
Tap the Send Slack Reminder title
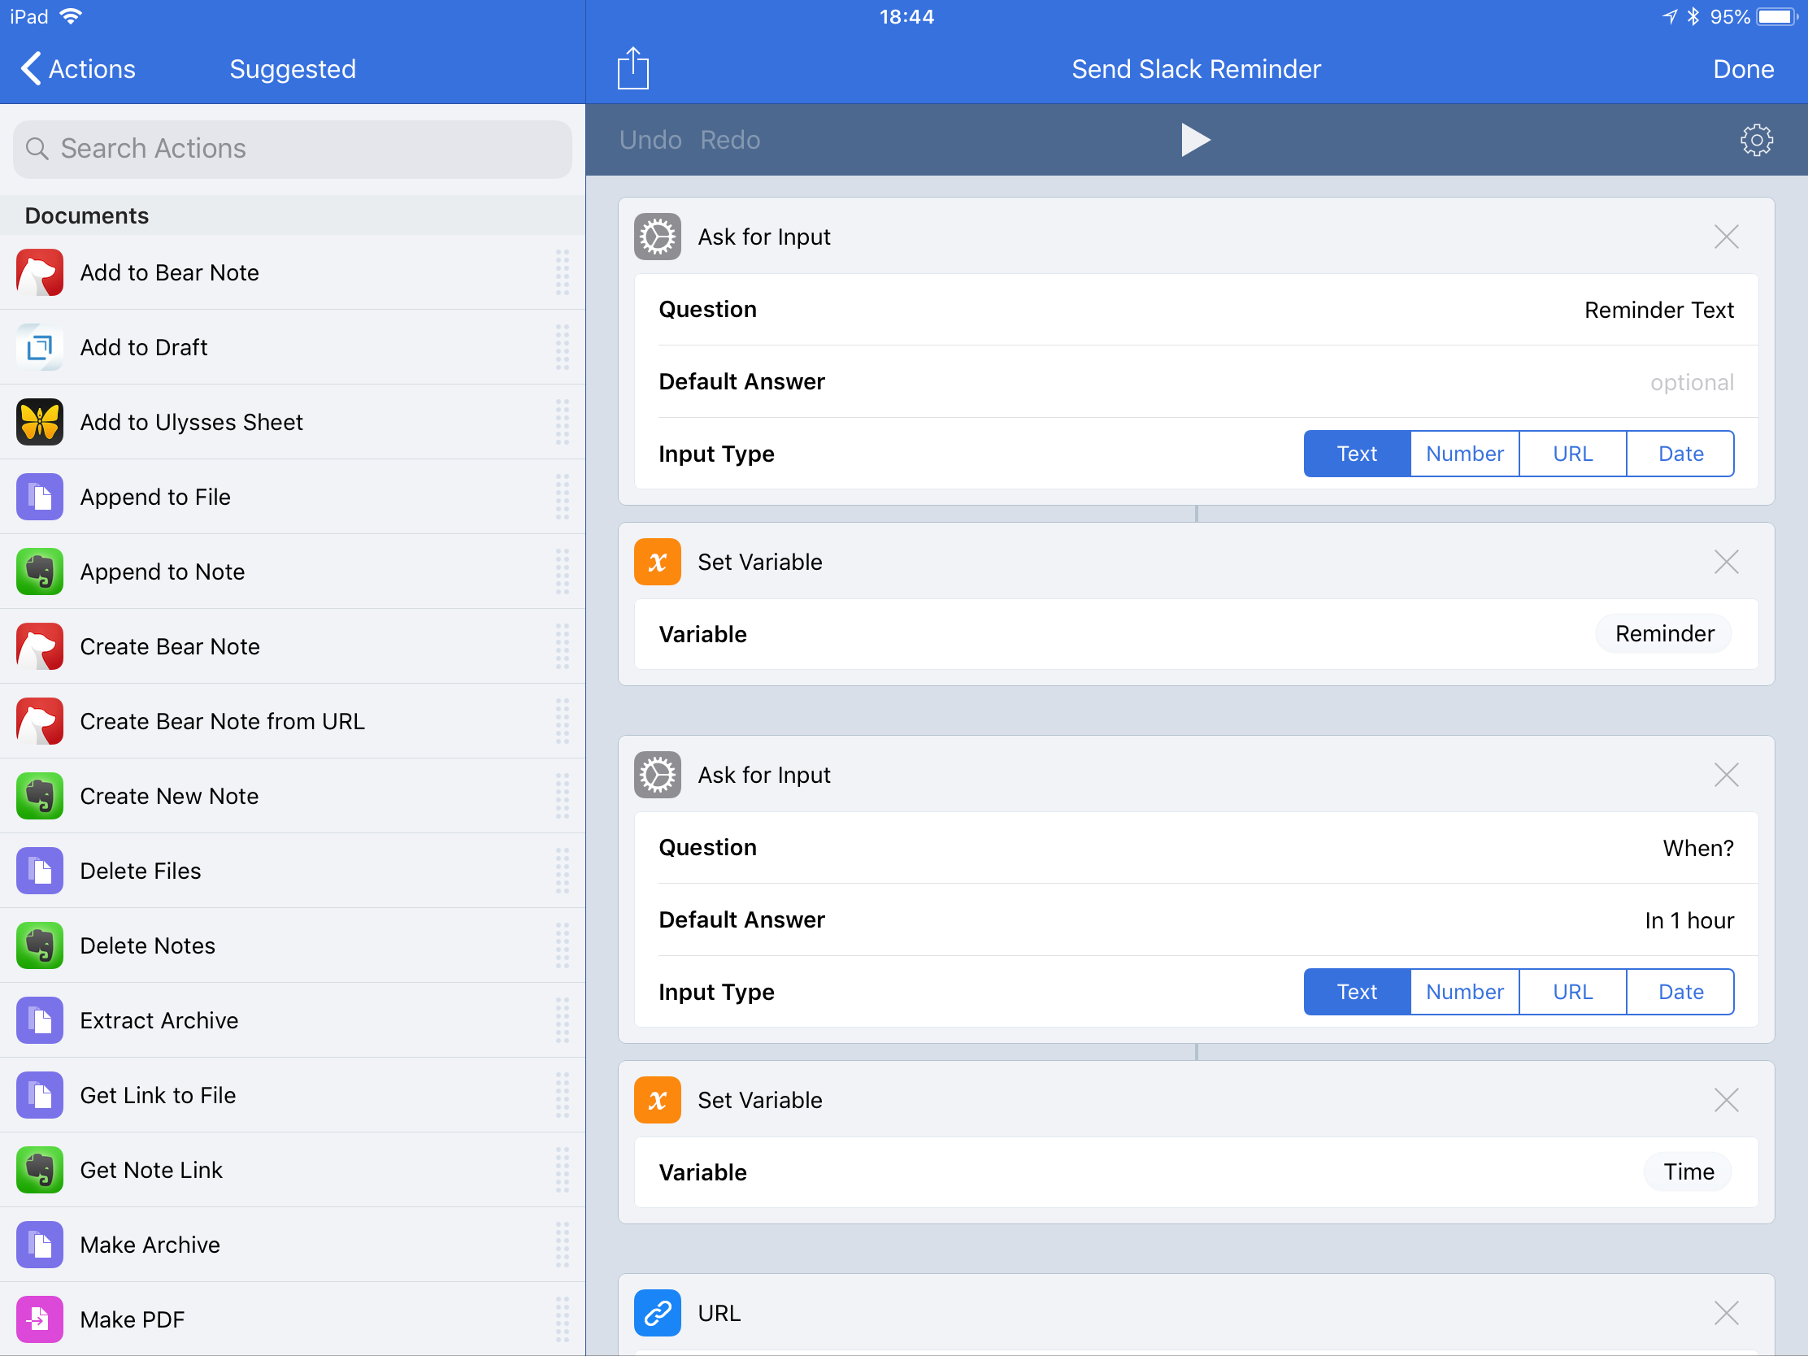1195,68
